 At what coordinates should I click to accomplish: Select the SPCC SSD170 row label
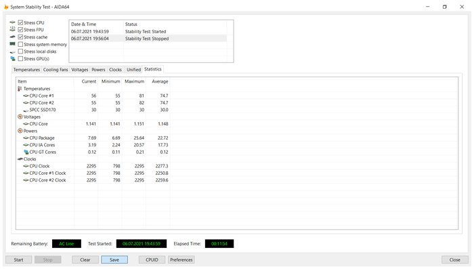click(x=43, y=110)
